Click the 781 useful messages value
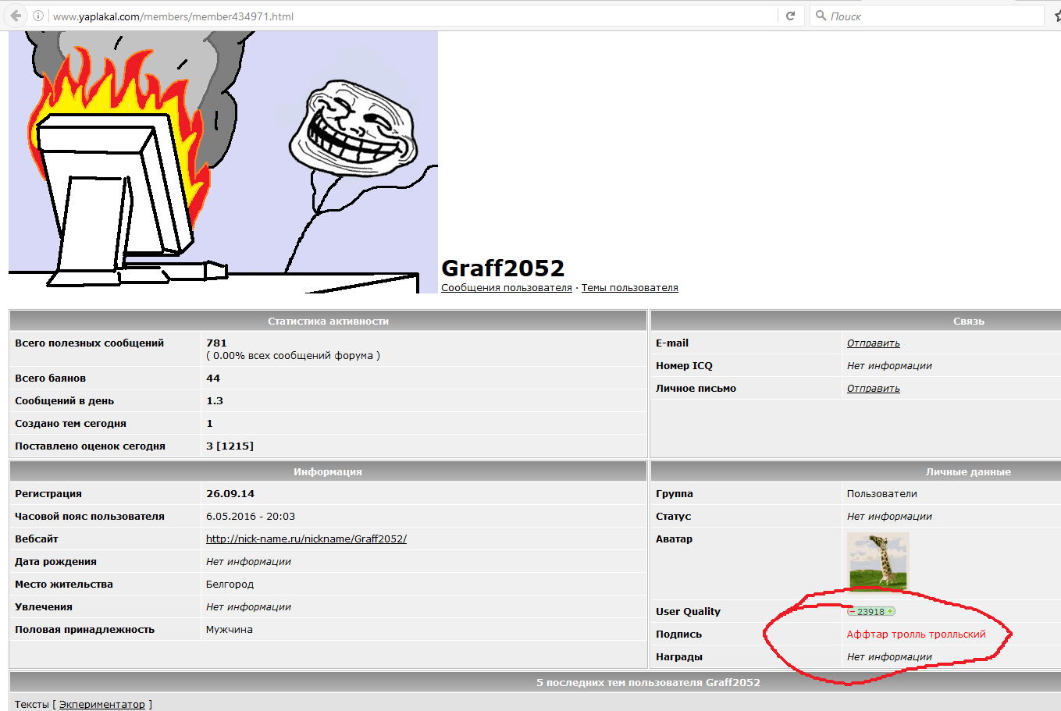This screenshot has height=711, width=1061. pos(216,343)
